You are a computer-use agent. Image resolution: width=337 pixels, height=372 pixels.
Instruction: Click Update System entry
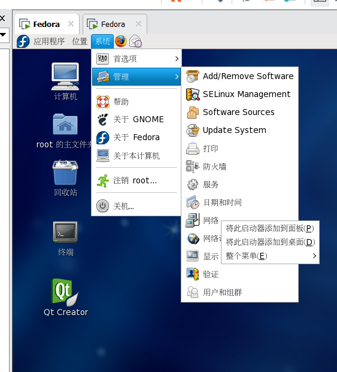tap(239, 130)
